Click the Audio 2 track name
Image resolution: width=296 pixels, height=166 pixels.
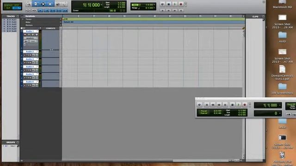coord(30,52)
